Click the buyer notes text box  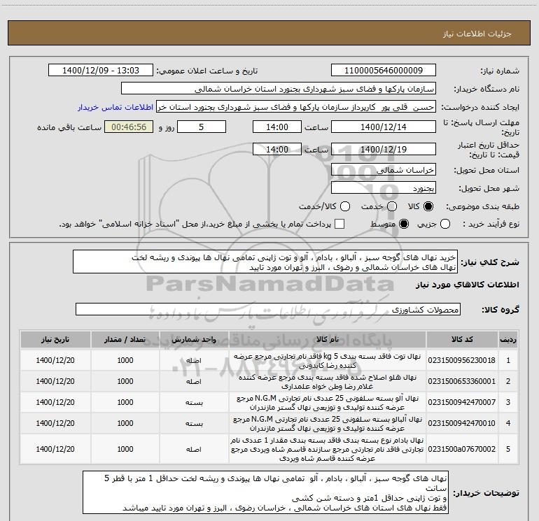coord(266,492)
